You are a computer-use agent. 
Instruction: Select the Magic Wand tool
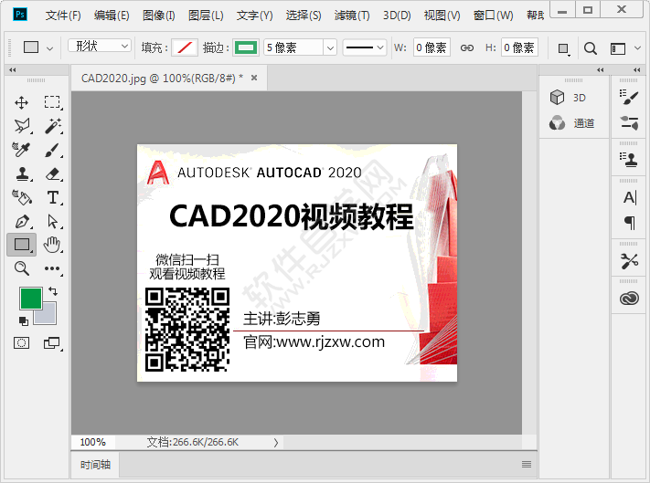53,126
